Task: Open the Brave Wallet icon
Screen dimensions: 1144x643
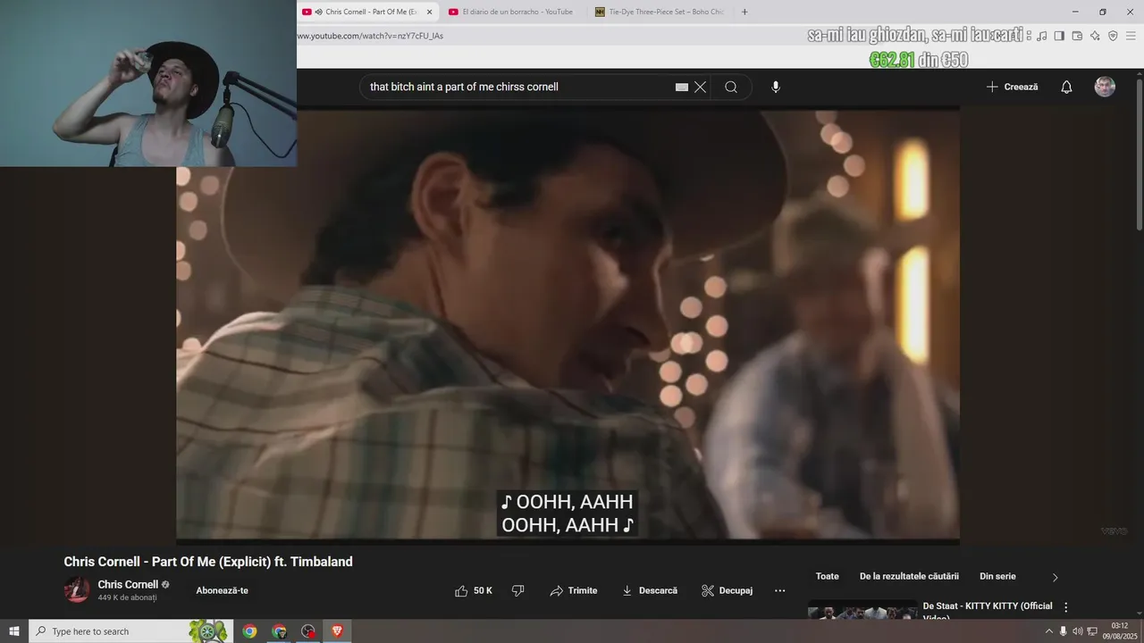Action: 1077,36
